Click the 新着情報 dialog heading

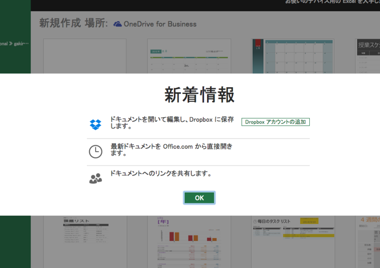tap(199, 95)
